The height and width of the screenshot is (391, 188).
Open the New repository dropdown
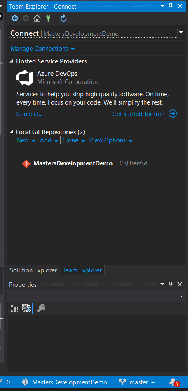(x=26, y=140)
